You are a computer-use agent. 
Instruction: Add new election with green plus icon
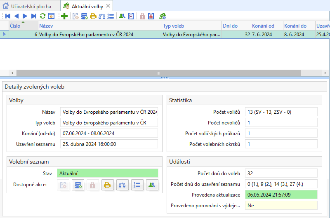[64, 16]
